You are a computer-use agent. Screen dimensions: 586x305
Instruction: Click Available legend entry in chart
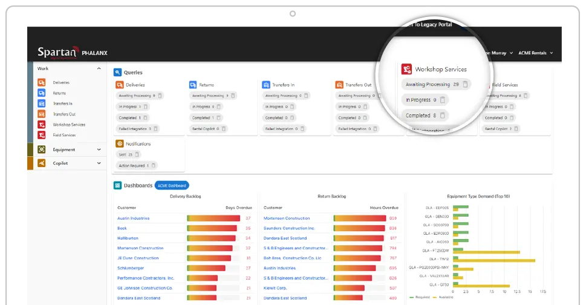(443, 297)
